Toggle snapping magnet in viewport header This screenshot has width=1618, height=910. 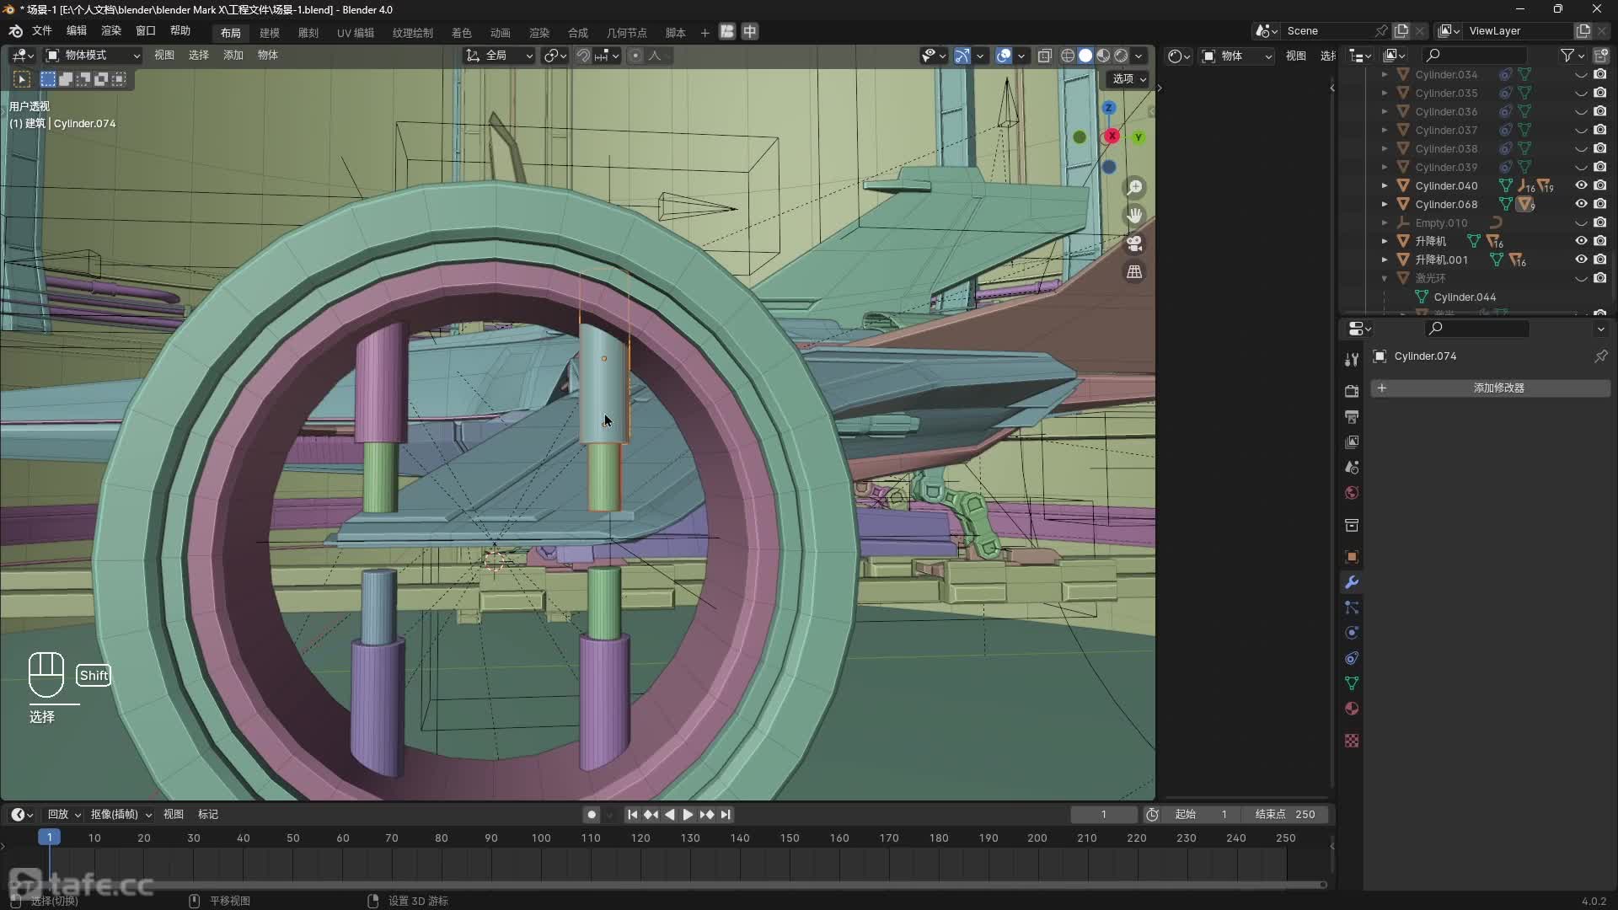(x=583, y=56)
